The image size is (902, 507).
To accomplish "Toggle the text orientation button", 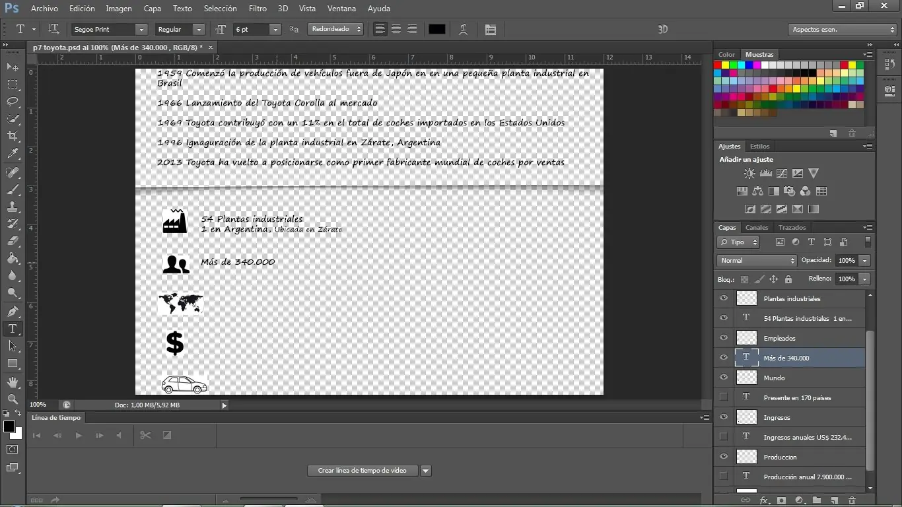I will coord(54,29).
